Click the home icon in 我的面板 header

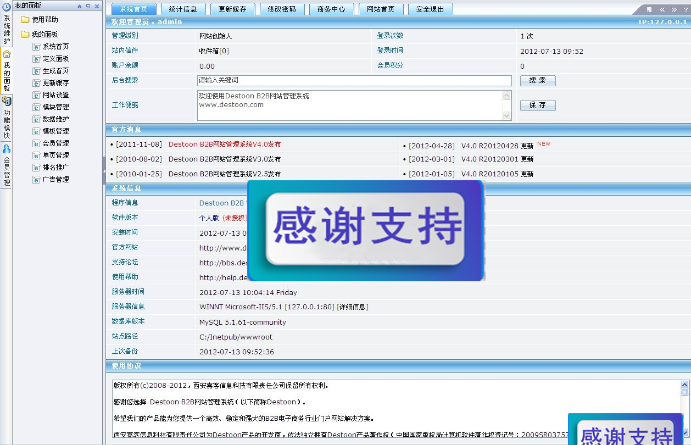click(x=80, y=6)
